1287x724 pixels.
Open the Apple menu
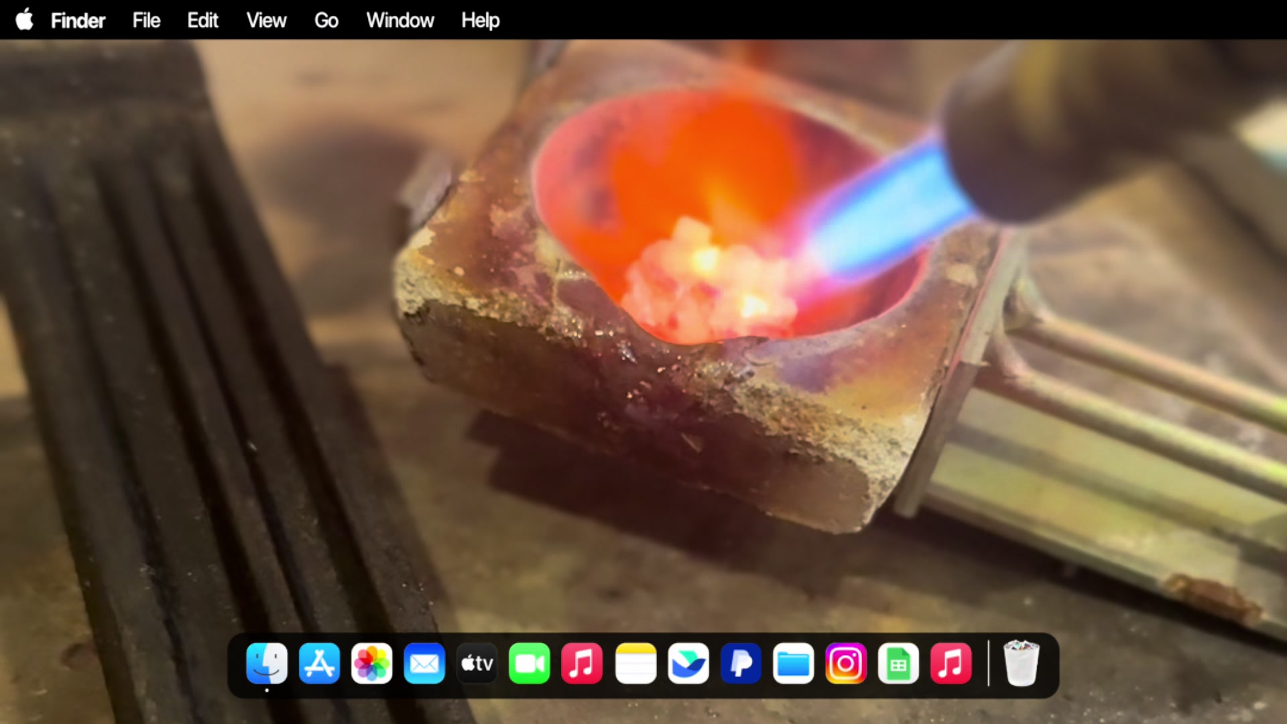click(x=25, y=20)
